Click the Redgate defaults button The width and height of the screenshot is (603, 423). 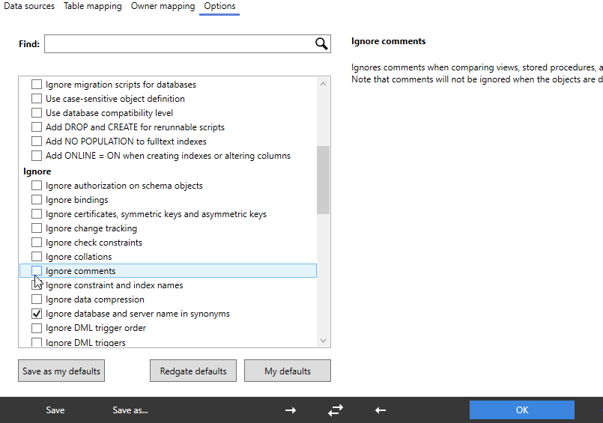(x=193, y=371)
